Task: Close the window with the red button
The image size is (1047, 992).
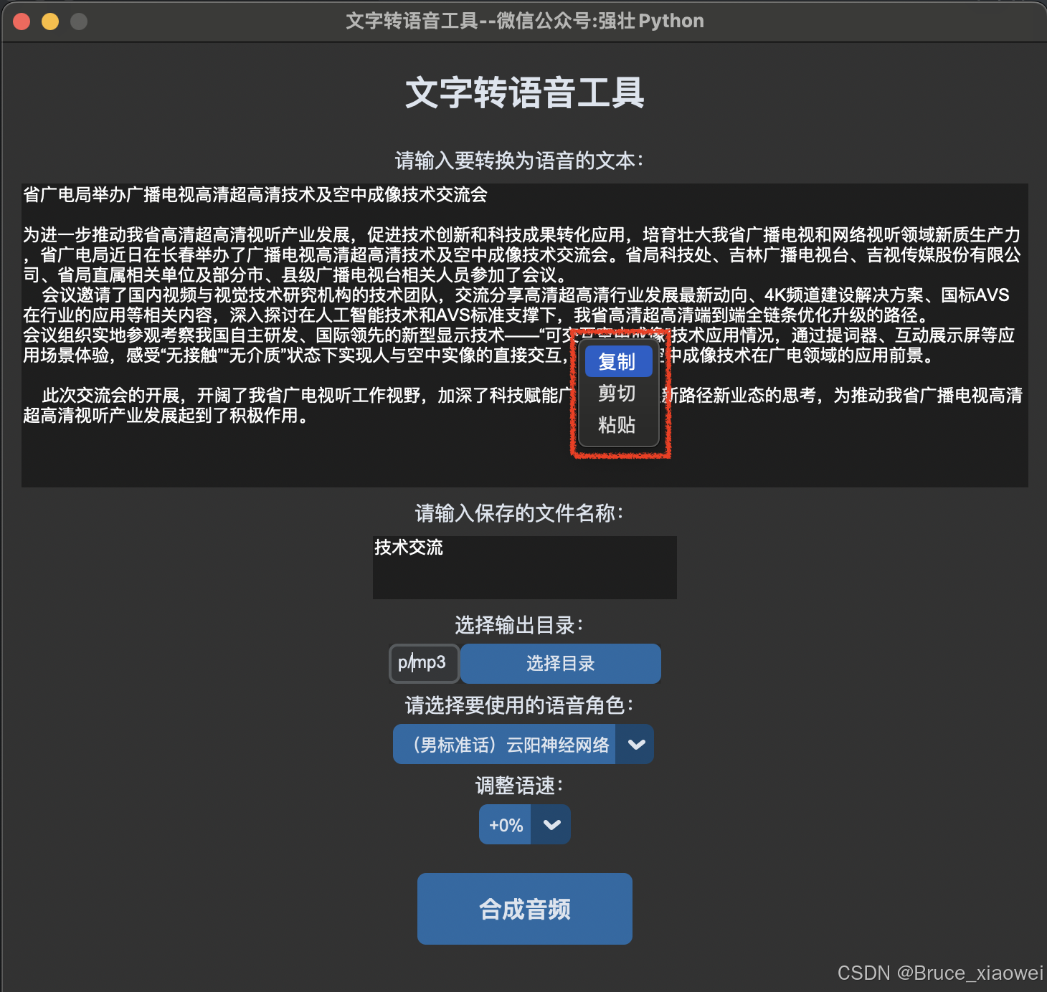Action: 22,22
